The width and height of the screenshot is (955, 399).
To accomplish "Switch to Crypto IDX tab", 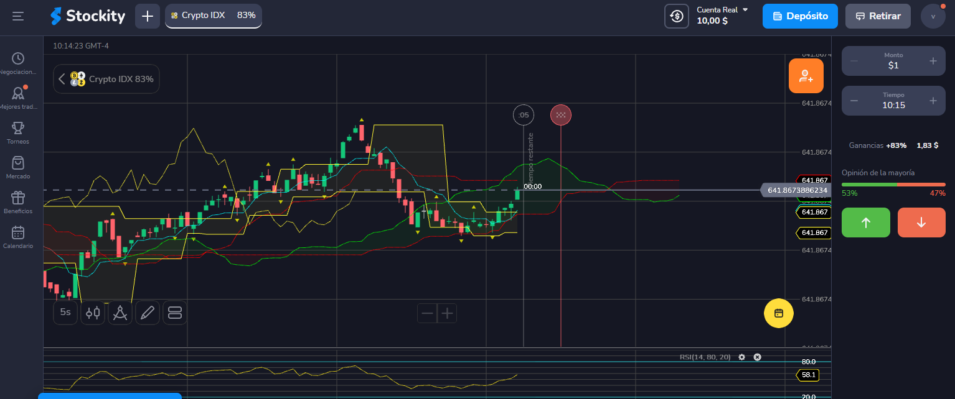I will point(213,16).
